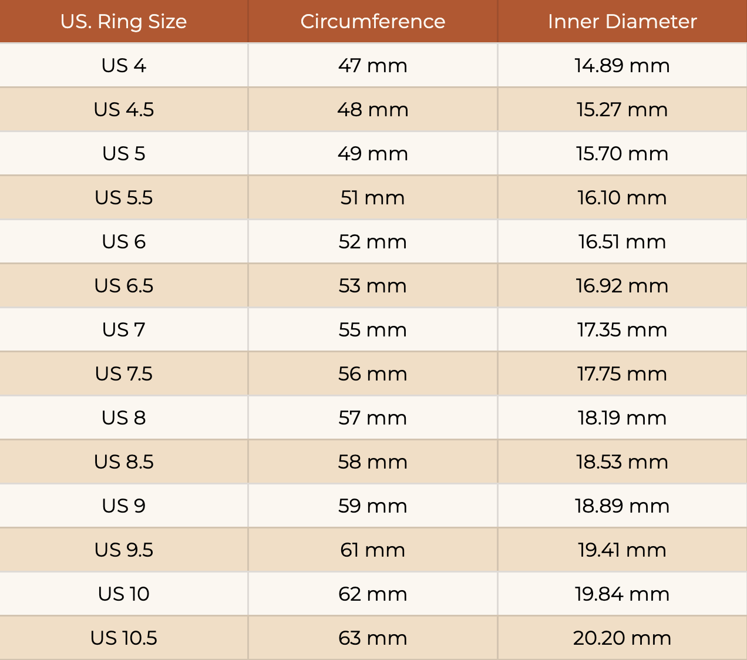Select the 59 mm circumference cell

tap(372, 506)
